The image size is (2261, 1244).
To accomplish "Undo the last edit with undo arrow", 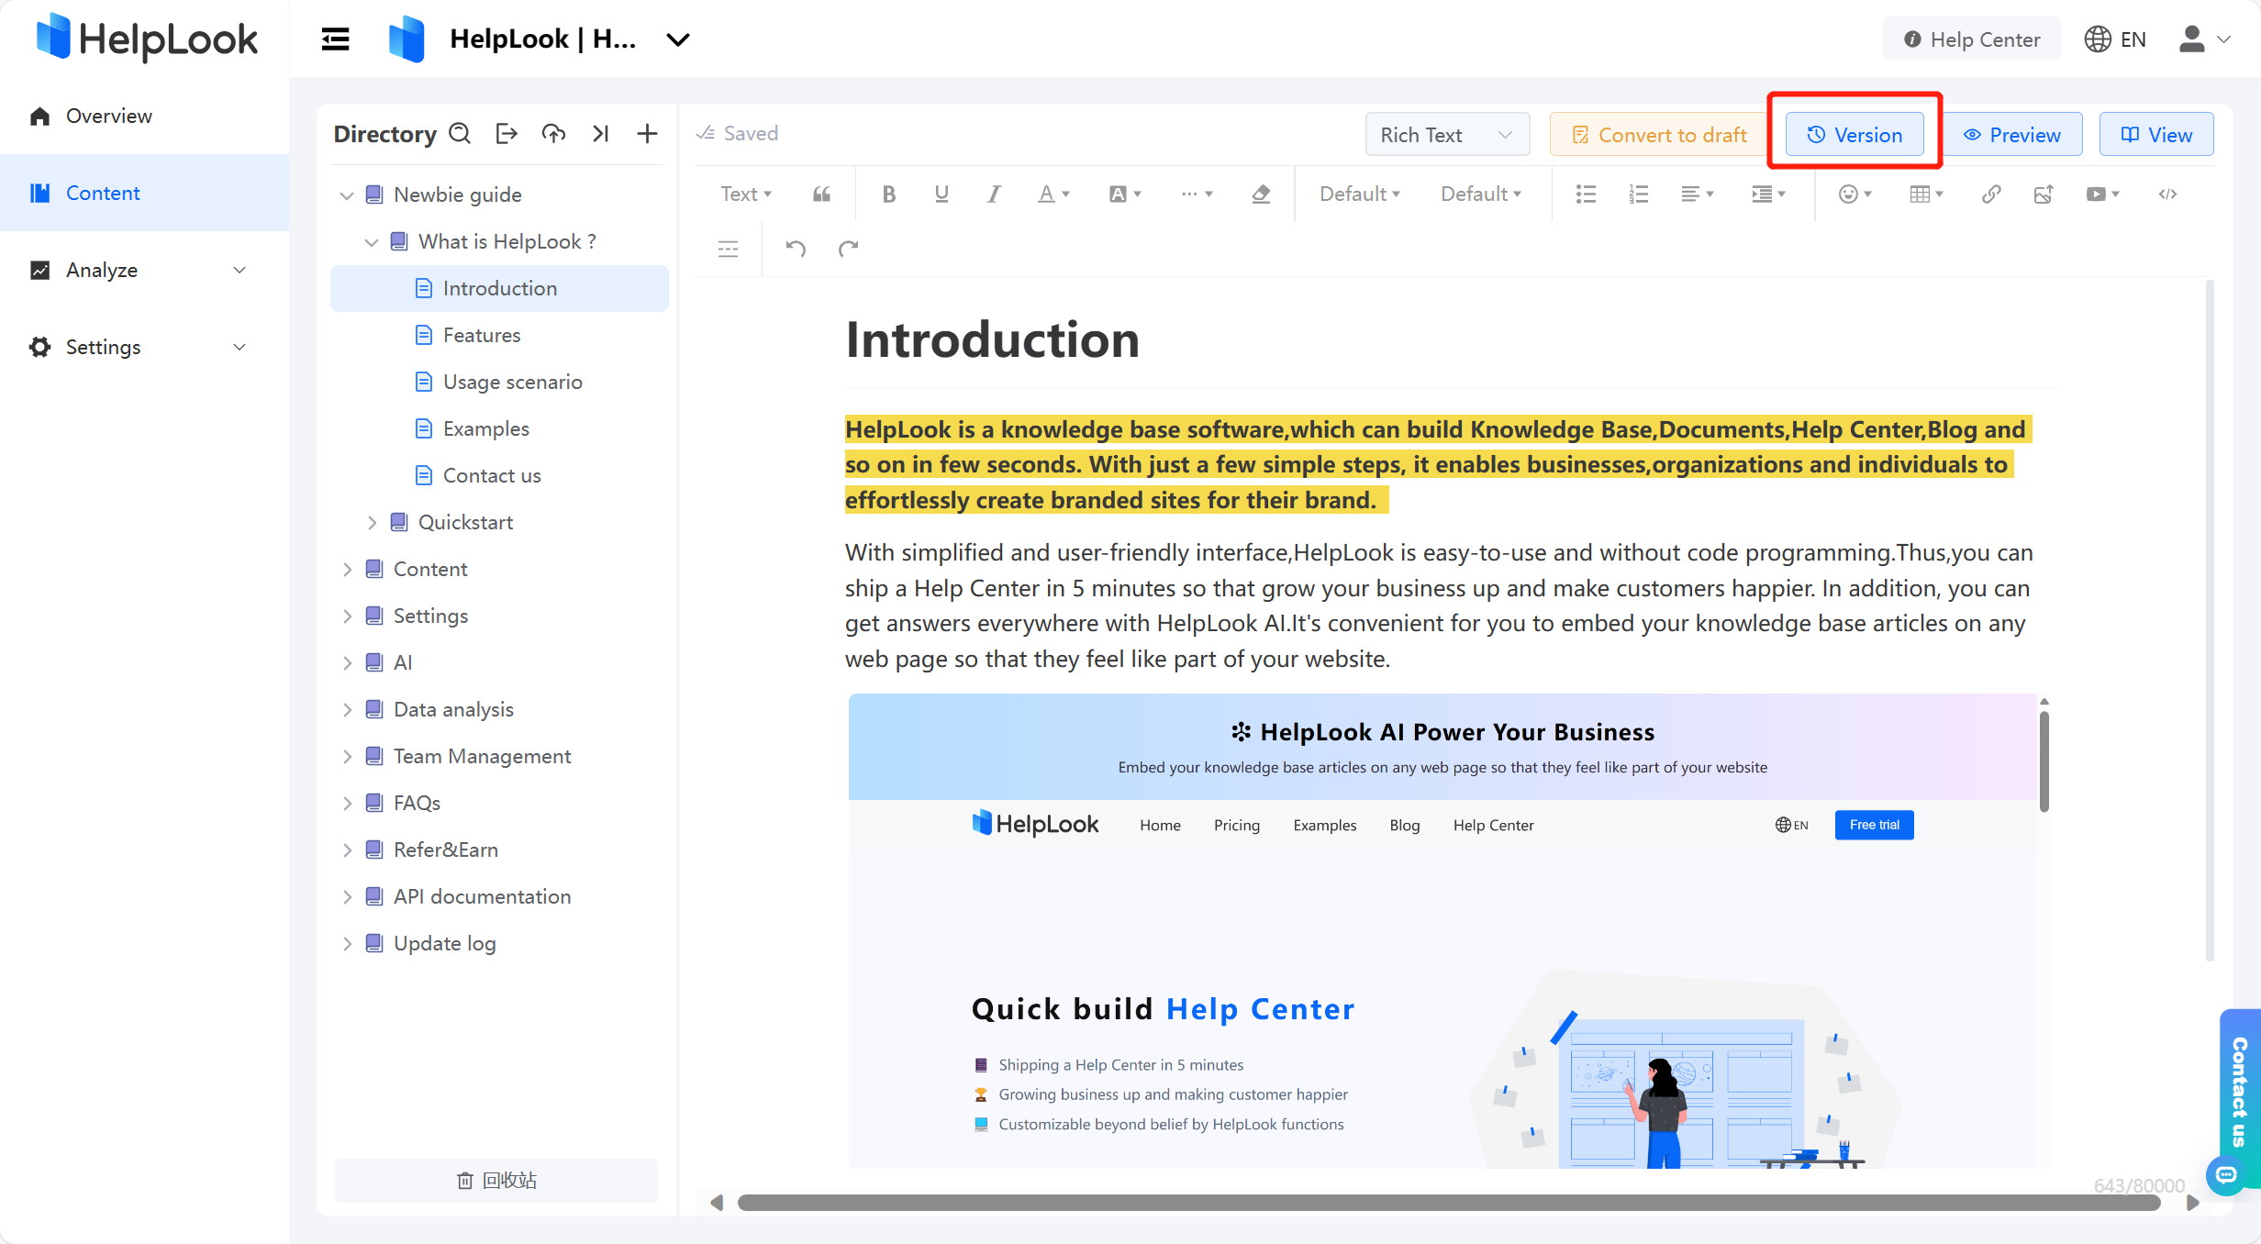I will pyautogui.click(x=795, y=249).
